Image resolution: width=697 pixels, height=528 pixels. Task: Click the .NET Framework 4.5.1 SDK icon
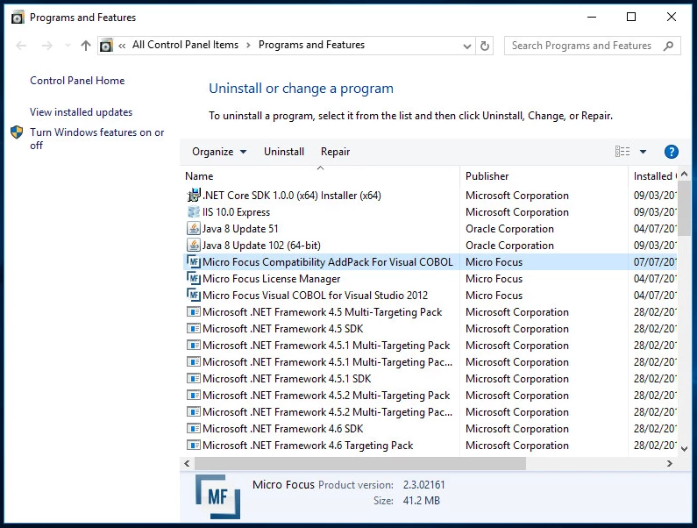point(194,379)
